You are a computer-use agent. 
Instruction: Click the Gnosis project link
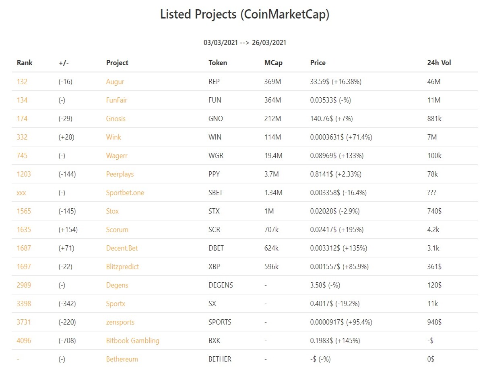(116, 119)
